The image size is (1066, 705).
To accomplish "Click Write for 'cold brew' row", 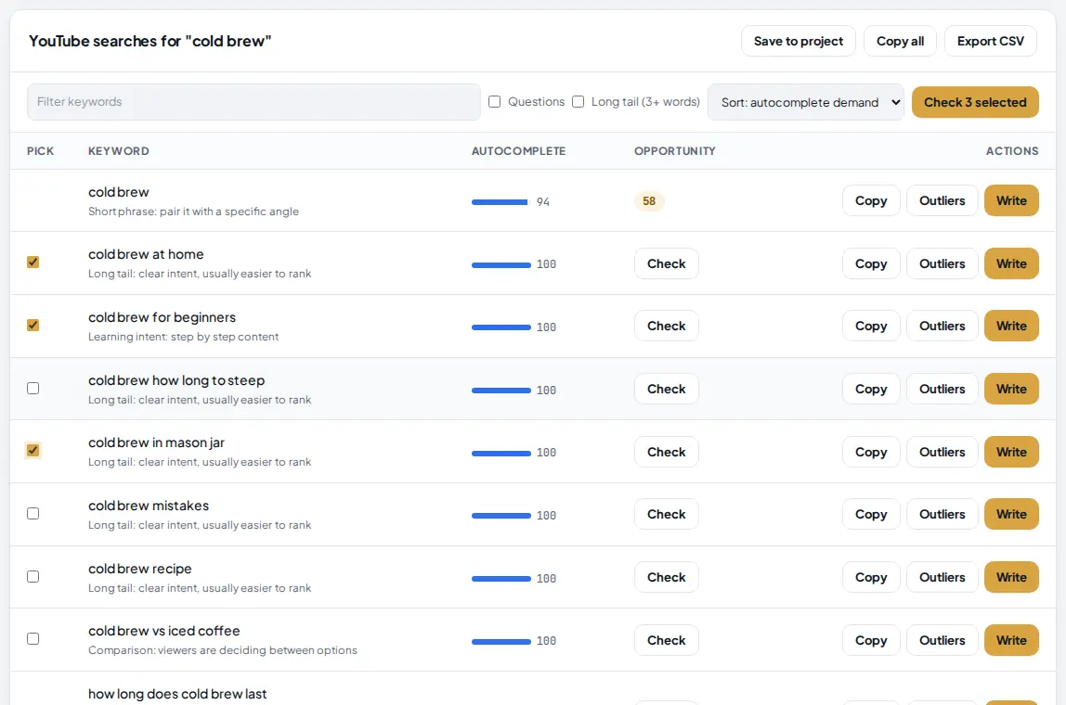I will [x=1011, y=200].
